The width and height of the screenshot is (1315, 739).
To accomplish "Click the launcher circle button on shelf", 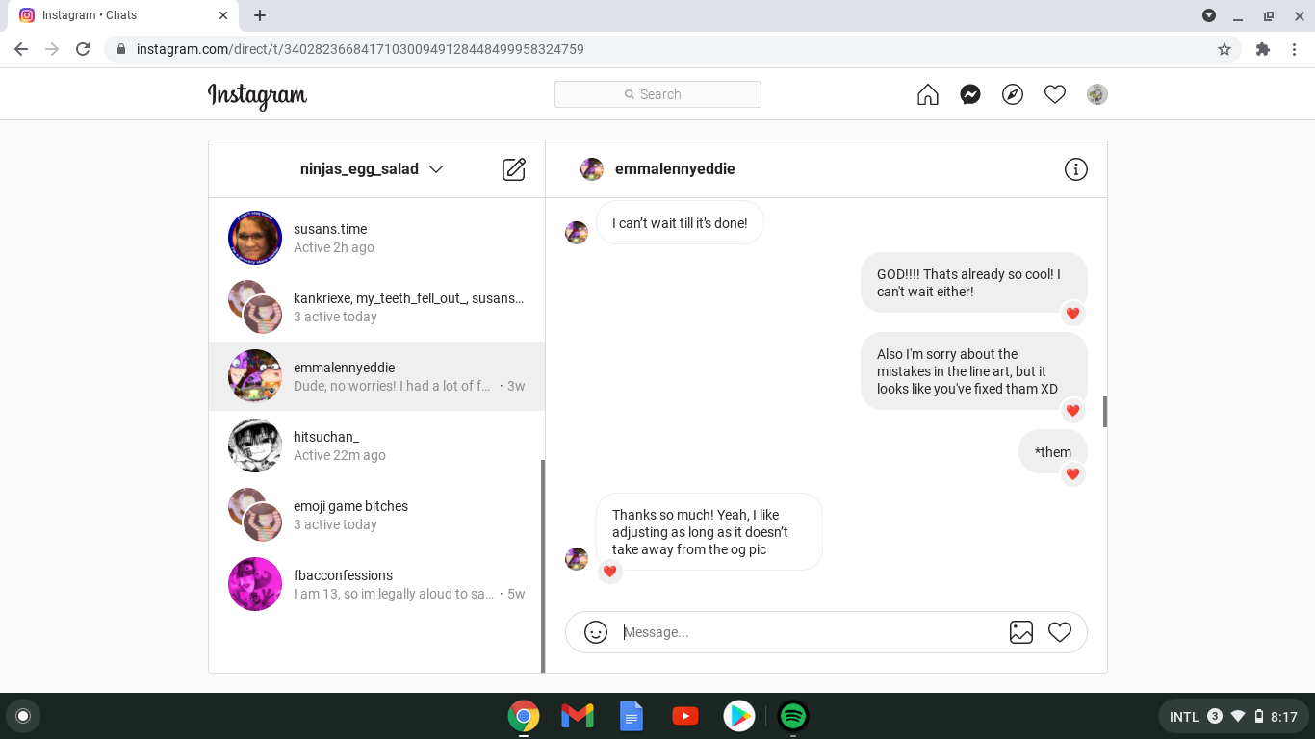I will click(23, 716).
